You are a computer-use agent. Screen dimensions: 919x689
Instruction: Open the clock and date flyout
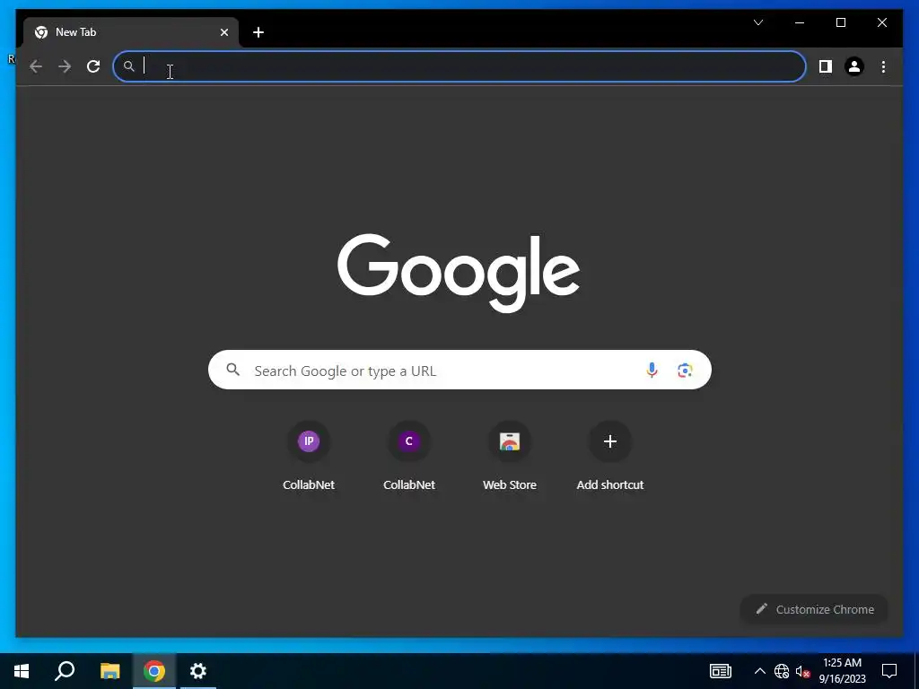coord(842,671)
